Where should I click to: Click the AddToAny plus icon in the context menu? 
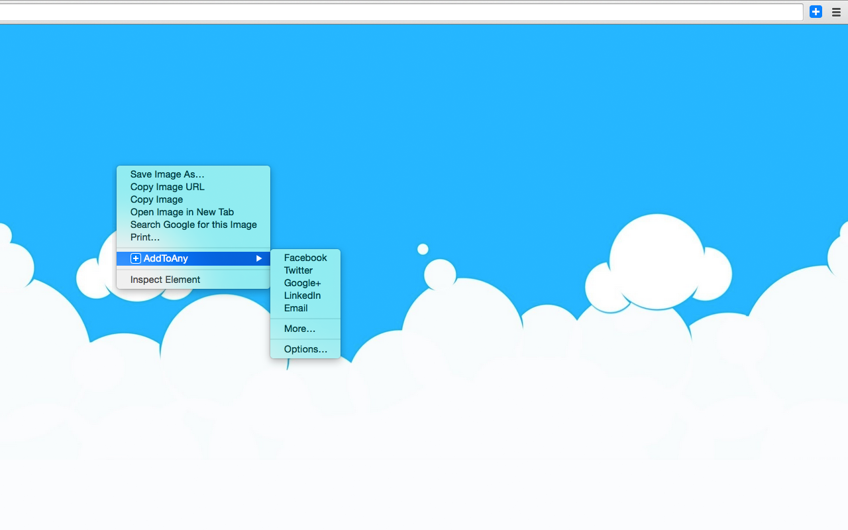pos(135,258)
